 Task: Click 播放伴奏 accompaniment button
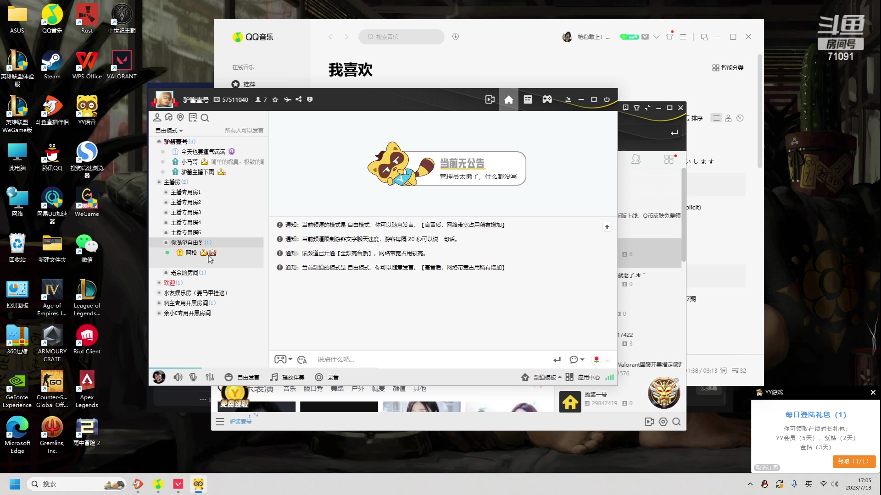point(287,377)
